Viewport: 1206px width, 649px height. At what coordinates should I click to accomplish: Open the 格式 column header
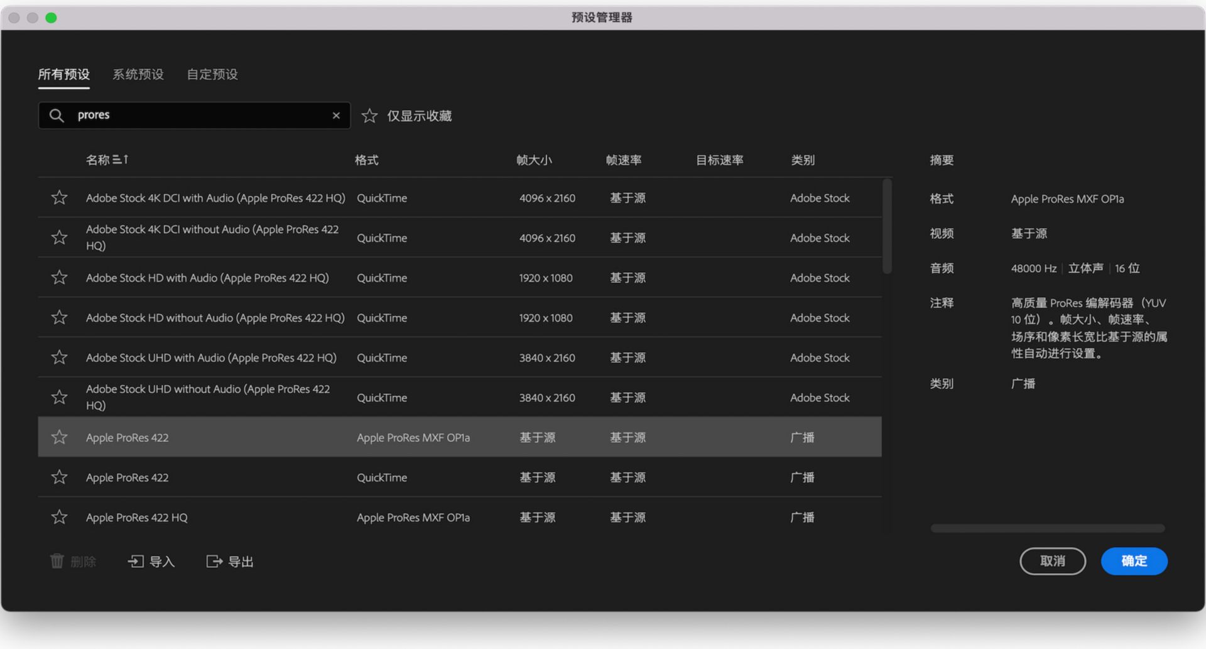366,160
